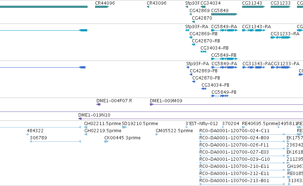303x186 pixels.
Task: Select the CR44096 gene feature
Action: click(x=102, y=7)
